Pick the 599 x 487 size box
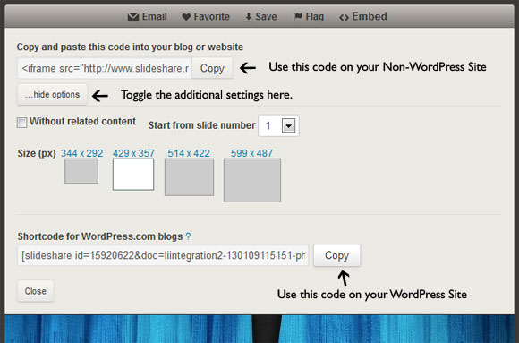Viewport: 519px width, 343px height. [252, 180]
